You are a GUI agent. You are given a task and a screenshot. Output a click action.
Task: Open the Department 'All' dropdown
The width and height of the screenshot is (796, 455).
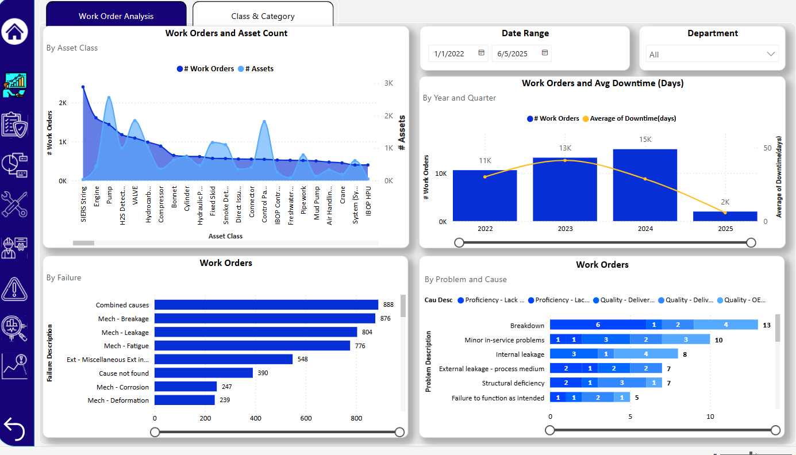[x=712, y=53]
